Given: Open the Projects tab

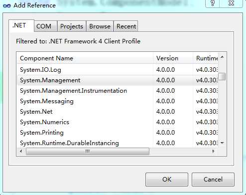Looking at the screenshot, I should point(72,26).
